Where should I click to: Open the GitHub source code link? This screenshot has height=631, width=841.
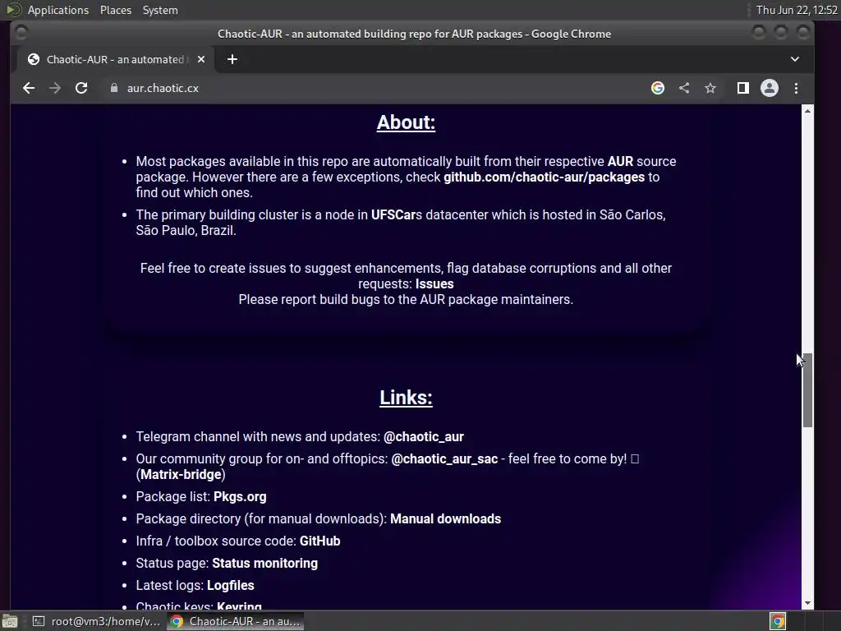pos(319,541)
